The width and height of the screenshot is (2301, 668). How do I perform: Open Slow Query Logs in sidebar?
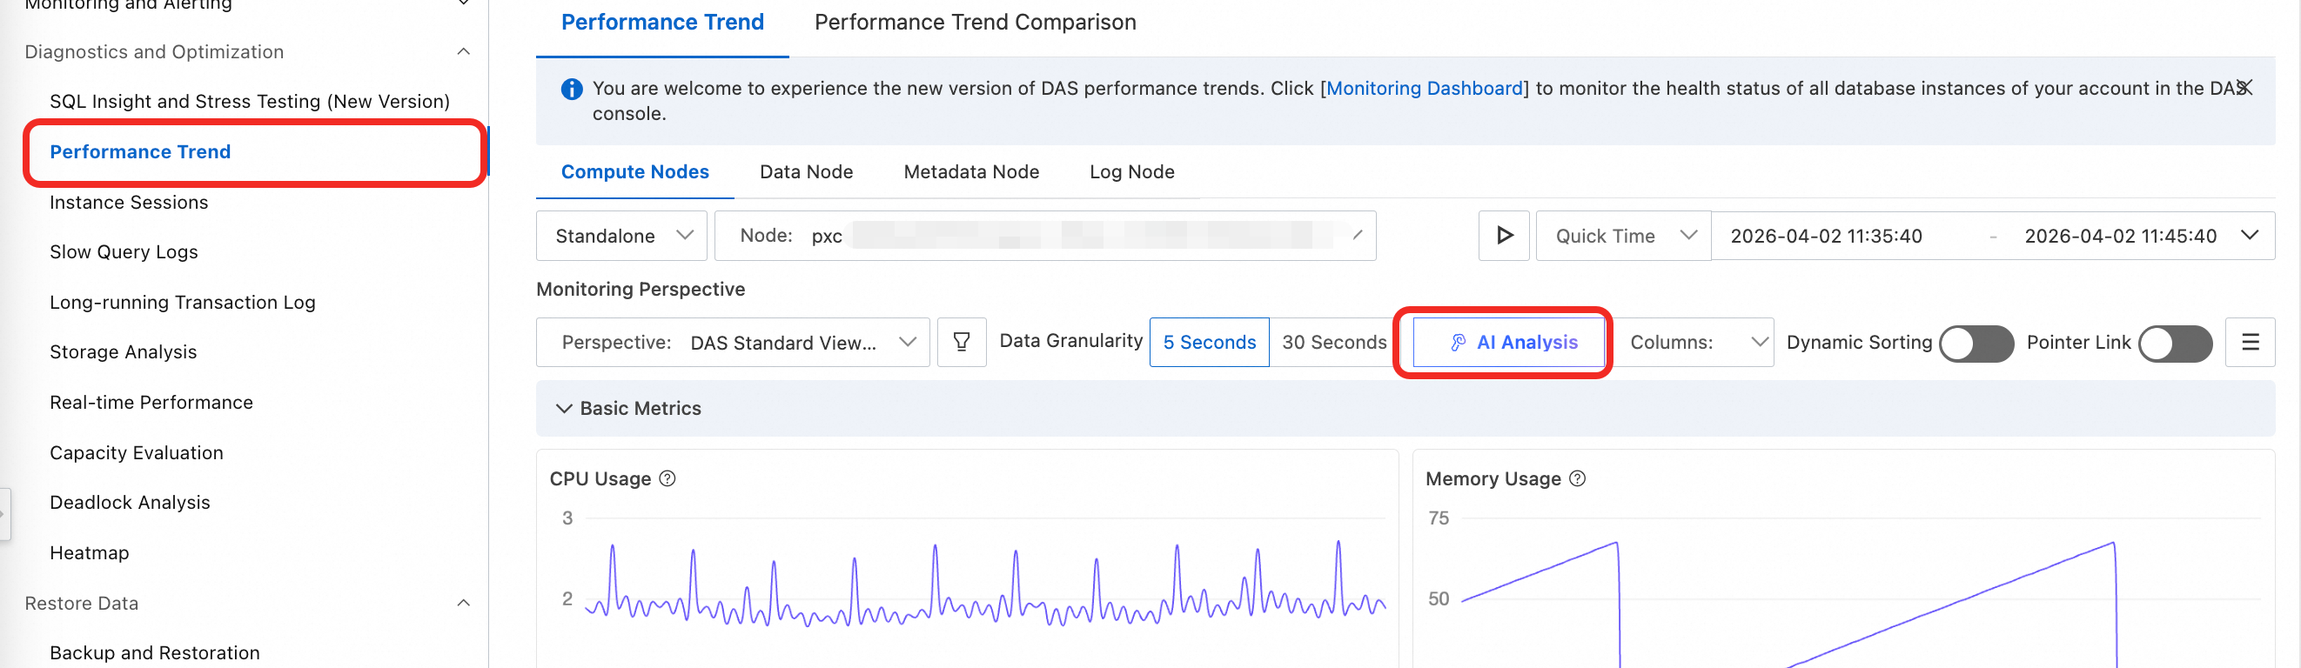tap(124, 252)
